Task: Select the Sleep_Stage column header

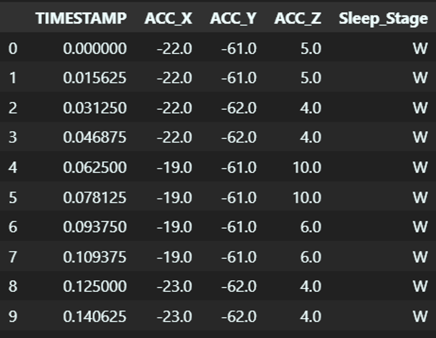Action: click(383, 18)
